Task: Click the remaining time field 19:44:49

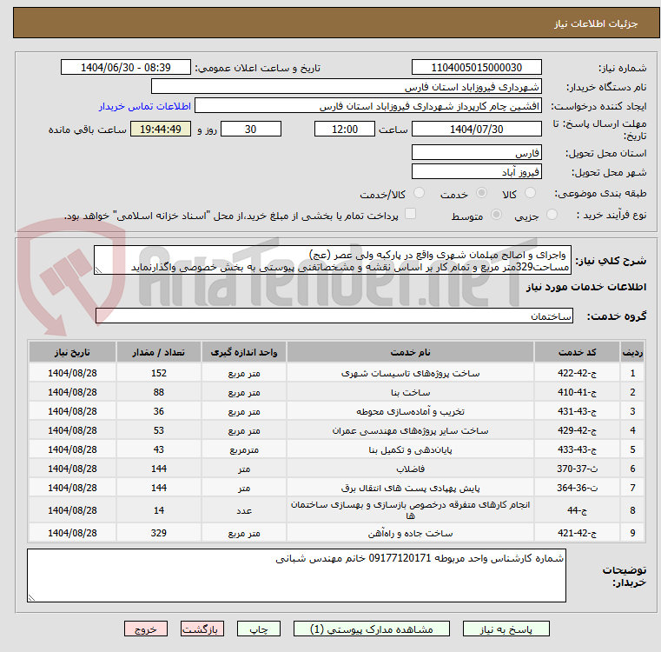Action: pyautogui.click(x=161, y=130)
